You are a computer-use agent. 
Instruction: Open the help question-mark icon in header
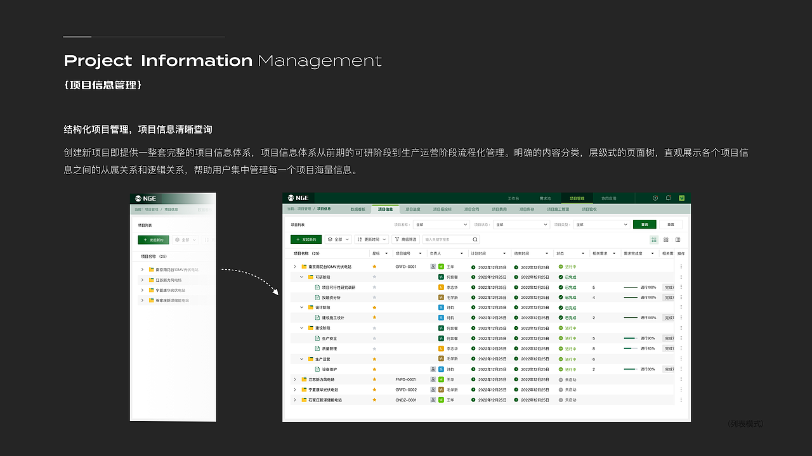pos(655,198)
